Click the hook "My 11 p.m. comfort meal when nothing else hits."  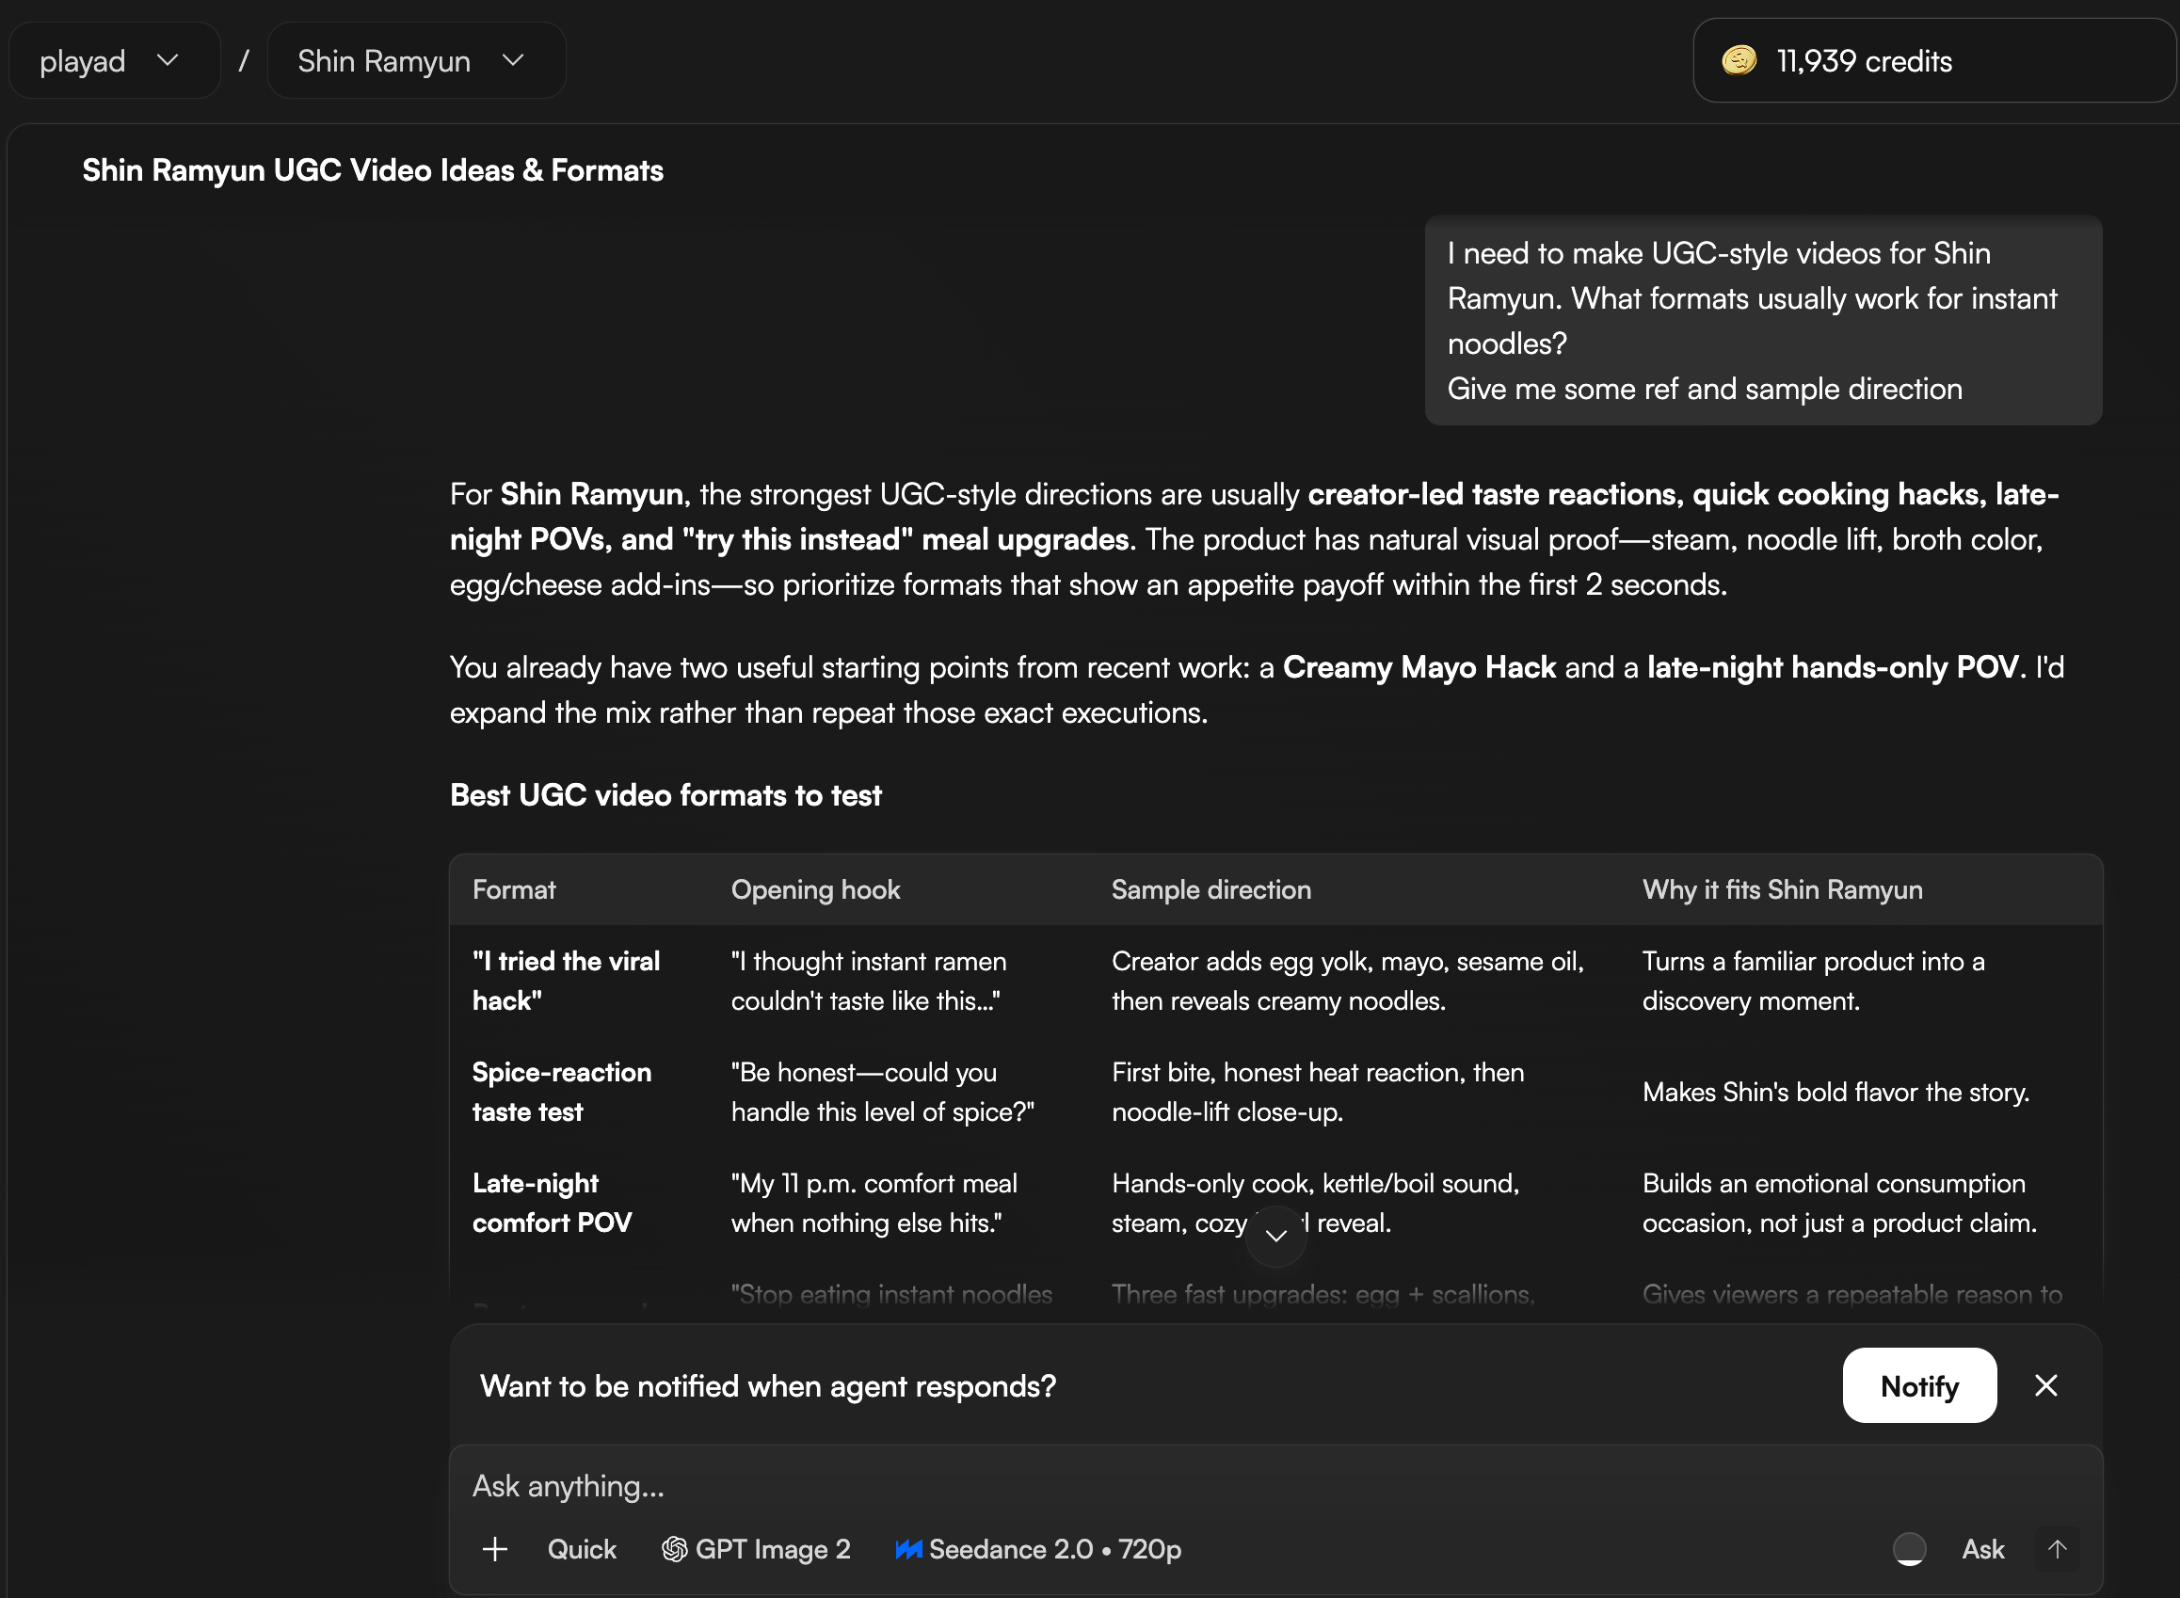[874, 1204]
